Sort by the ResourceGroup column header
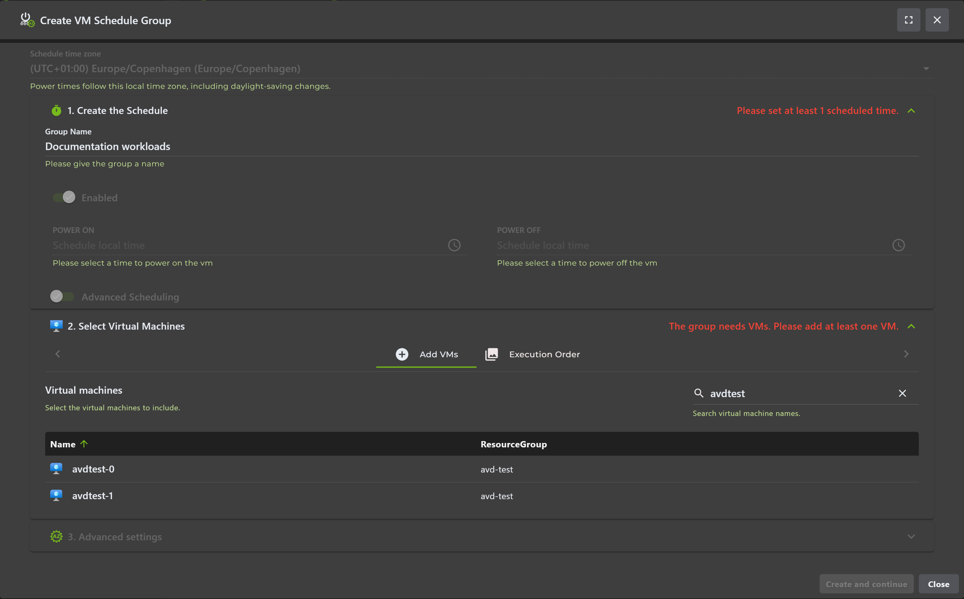The image size is (964, 599). (513, 444)
